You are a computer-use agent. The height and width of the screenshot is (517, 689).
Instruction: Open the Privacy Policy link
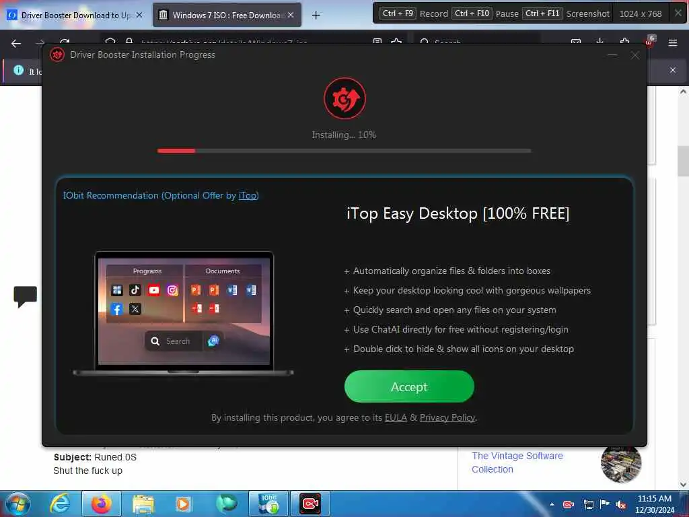(x=447, y=417)
